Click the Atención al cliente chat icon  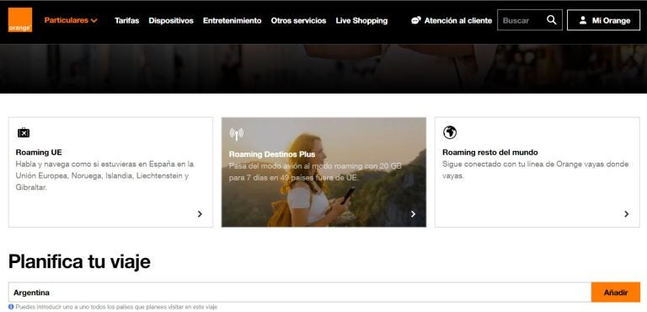(x=416, y=20)
